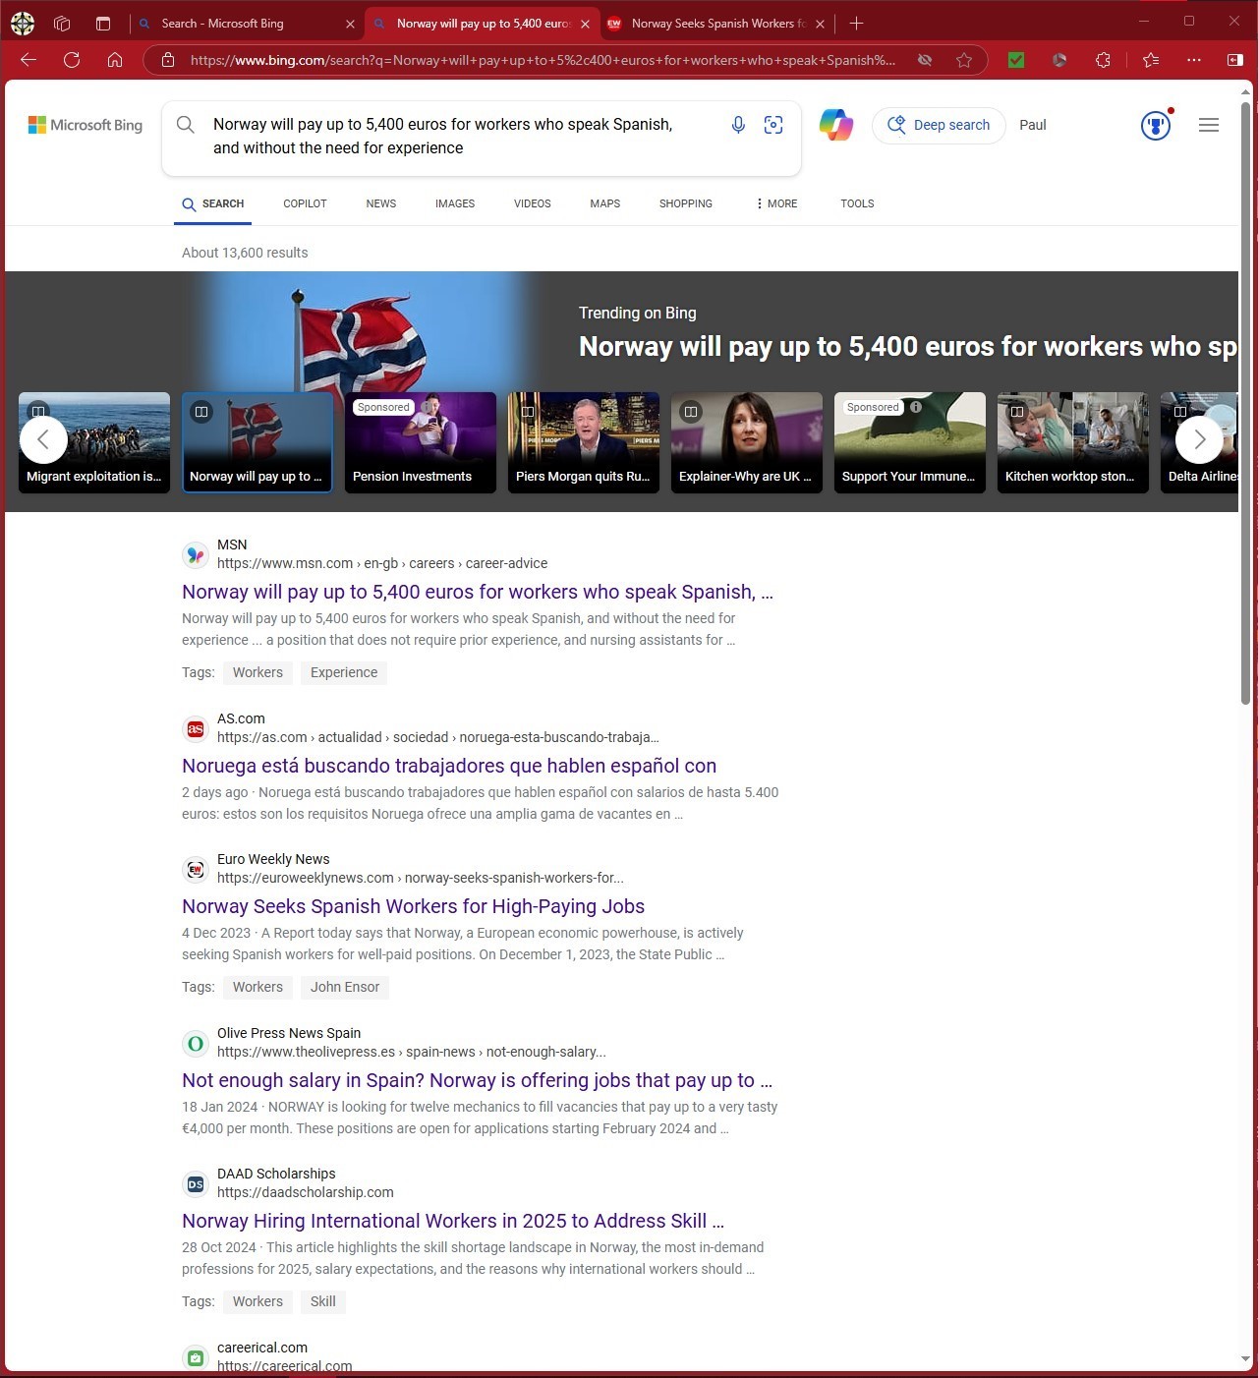1258x1378 pixels.
Task: Open the Paul account link
Action: pos(1032,125)
